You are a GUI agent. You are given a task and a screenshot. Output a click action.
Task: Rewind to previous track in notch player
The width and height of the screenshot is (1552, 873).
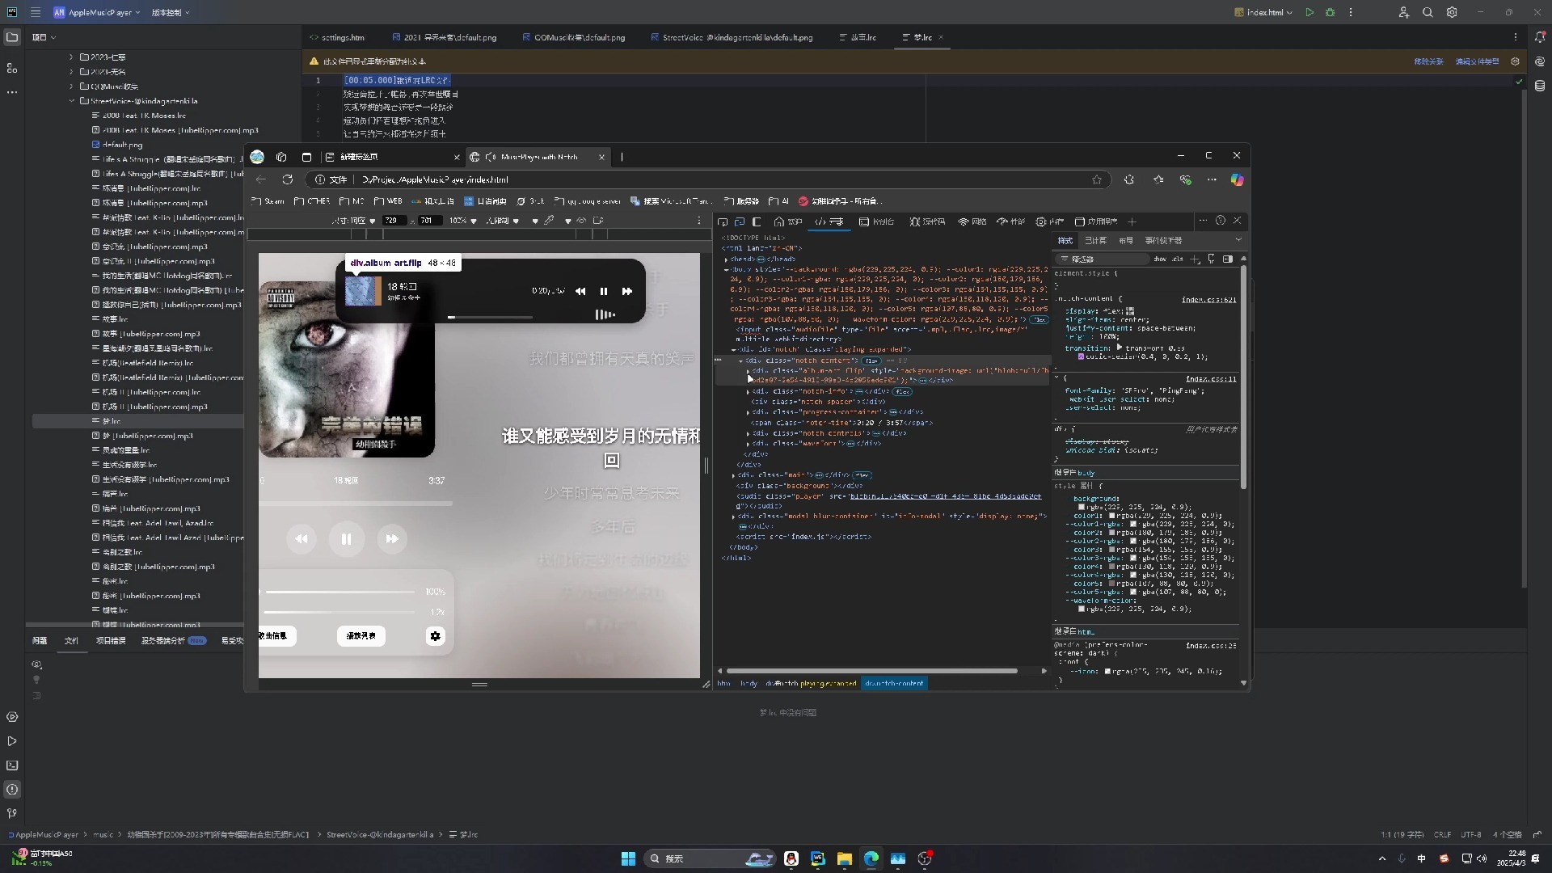(x=580, y=291)
